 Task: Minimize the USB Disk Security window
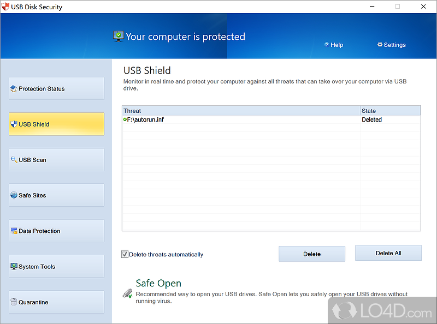372,7
